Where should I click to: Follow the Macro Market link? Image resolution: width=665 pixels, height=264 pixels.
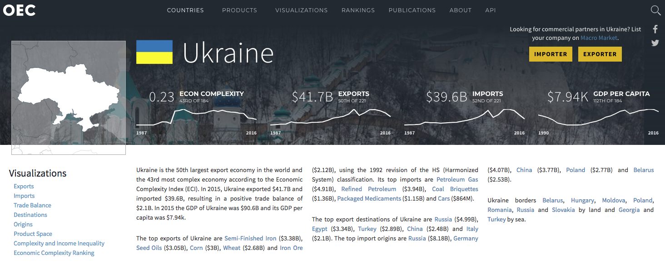pos(599,38)
